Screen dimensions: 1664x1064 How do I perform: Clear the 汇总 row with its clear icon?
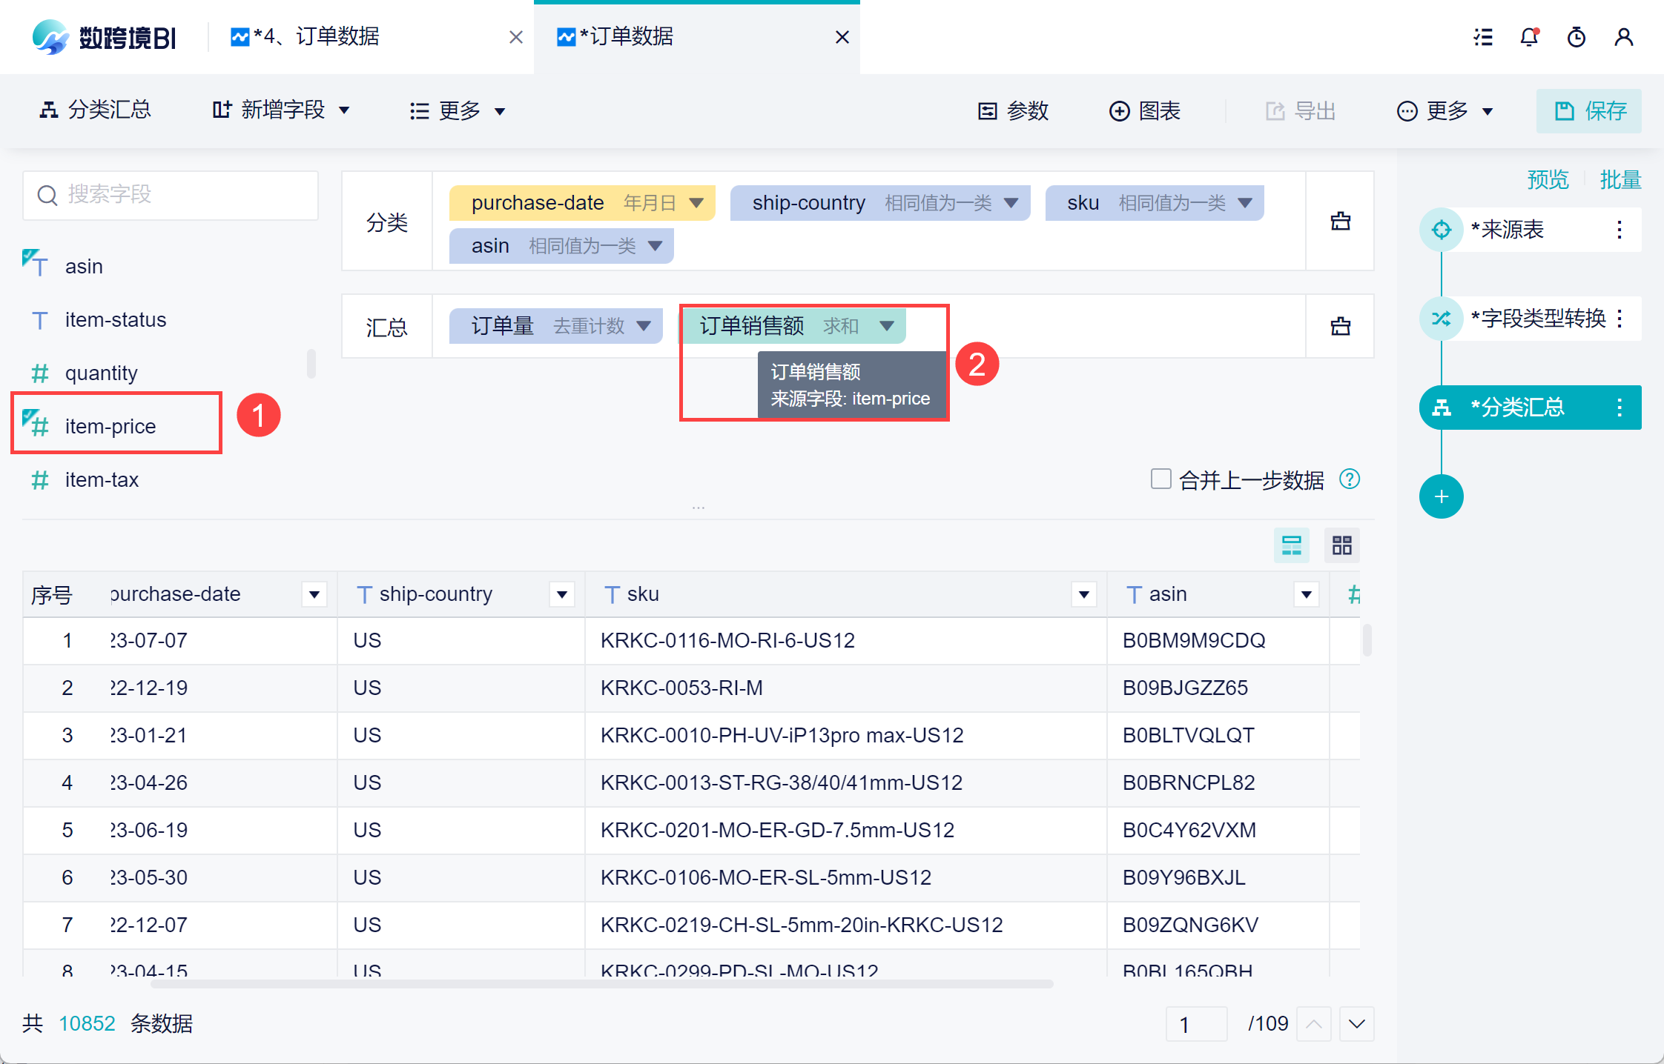point(1340,326)
